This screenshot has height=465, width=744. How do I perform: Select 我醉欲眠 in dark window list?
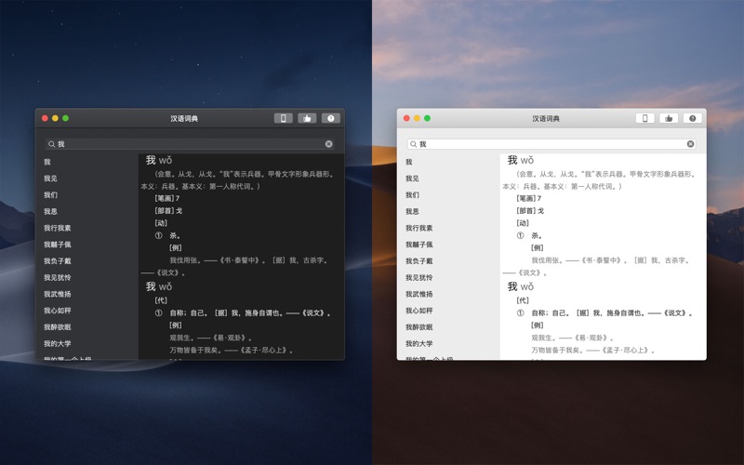tap(58, 327)
